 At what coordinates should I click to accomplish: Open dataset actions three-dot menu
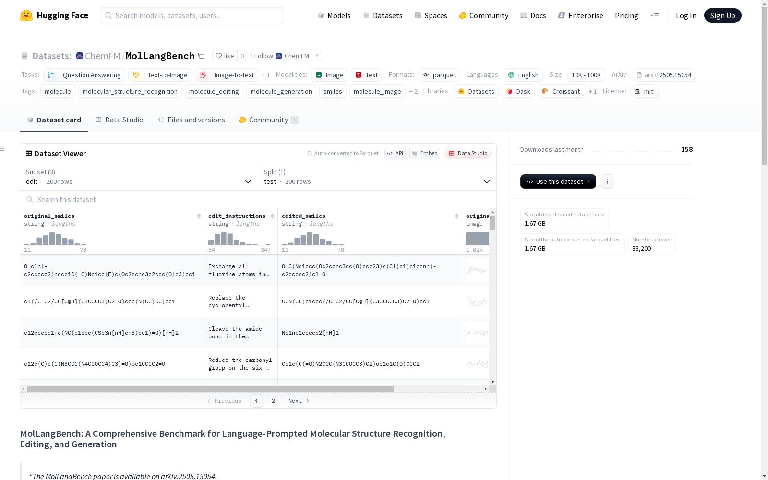click(x=607, y=181)
